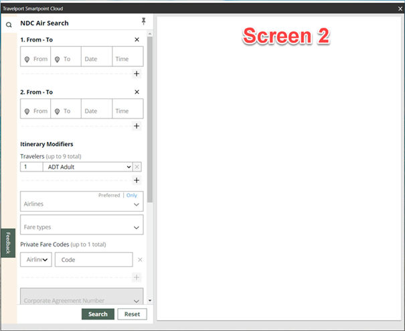Click the first segment Date field

[x=96, y=59]
